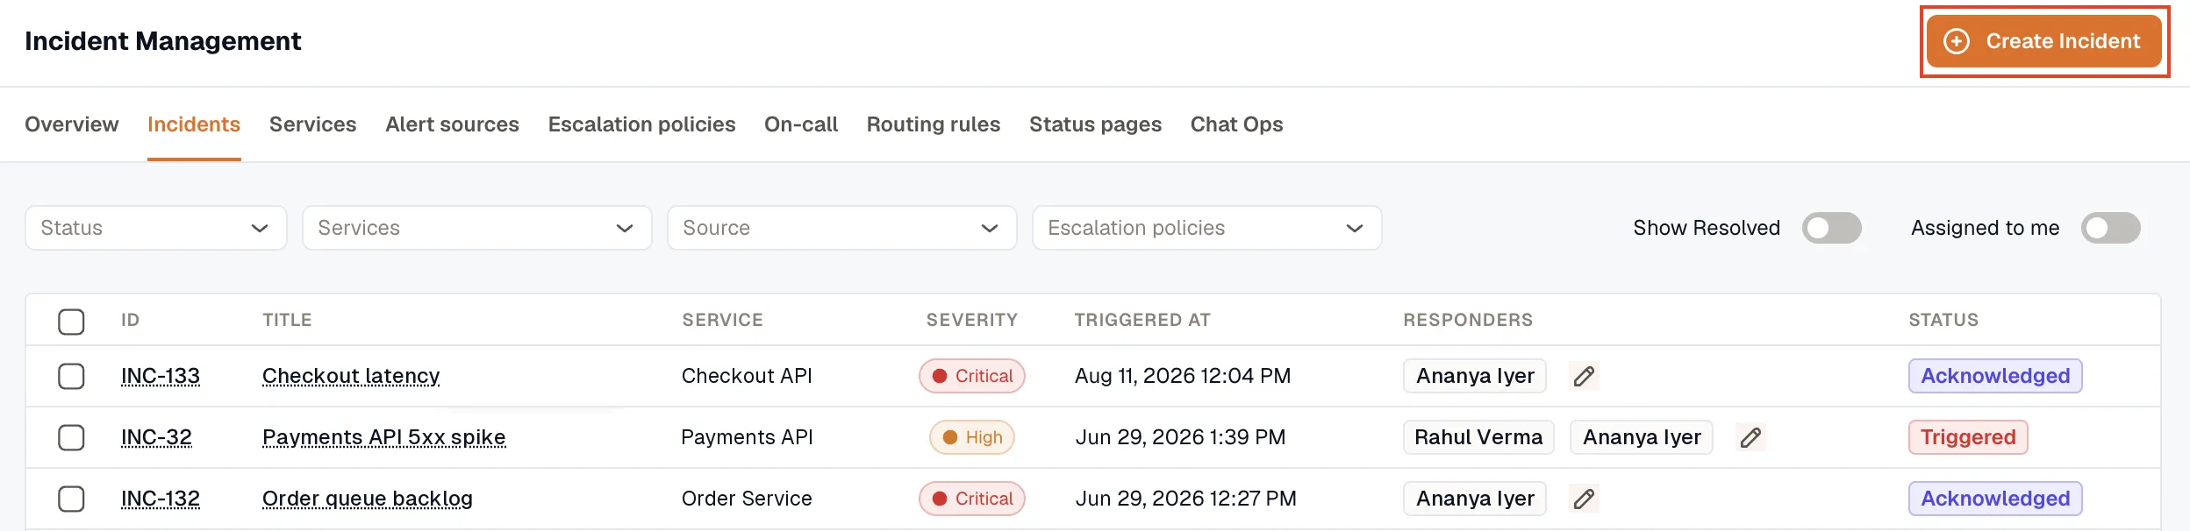Image resolution: width=2190 pixels, height=531 pixels.
Task: Click the Triggered status badge for INC-32
Action: click(1968, 437)
